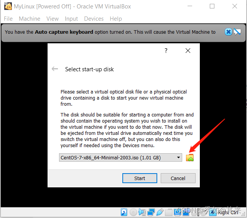
Task: Open the View menu
Action: (53, 19)
